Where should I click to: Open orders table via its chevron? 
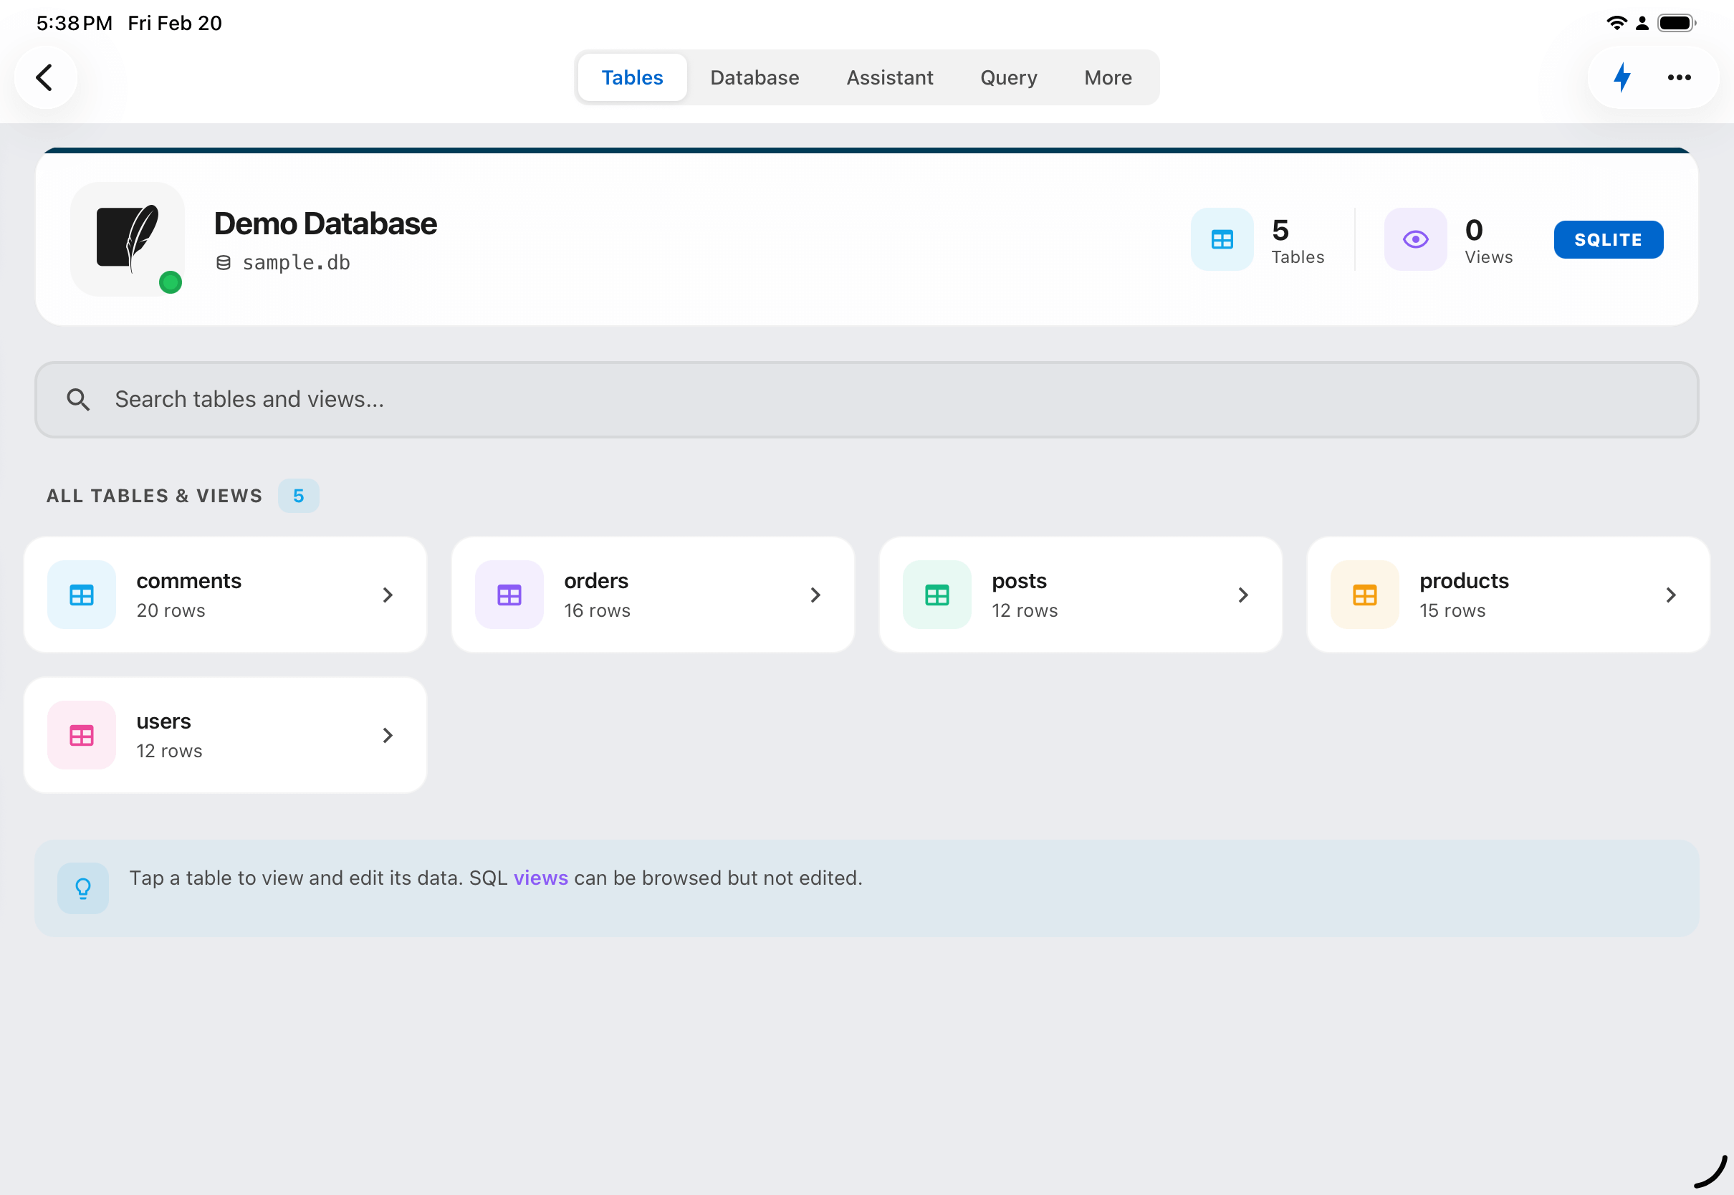click(x=815, y=595)
